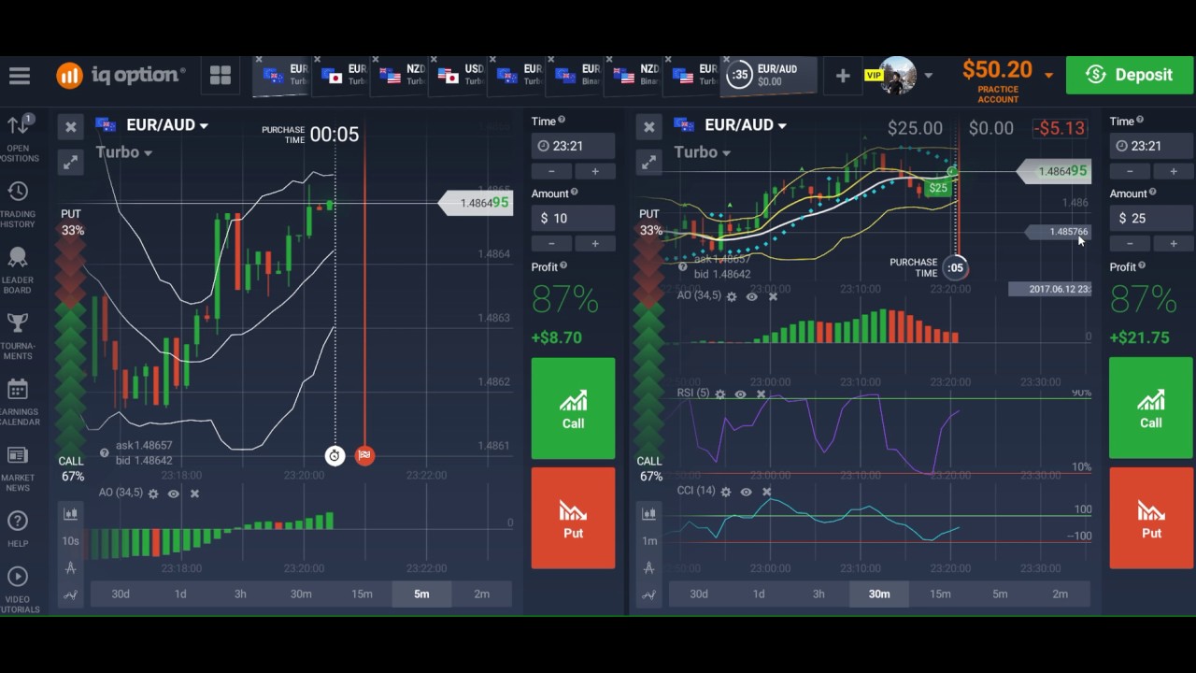Click Put button on right trade panel
Viewport: 1196px width, 673px height.
click(1151, 518)
